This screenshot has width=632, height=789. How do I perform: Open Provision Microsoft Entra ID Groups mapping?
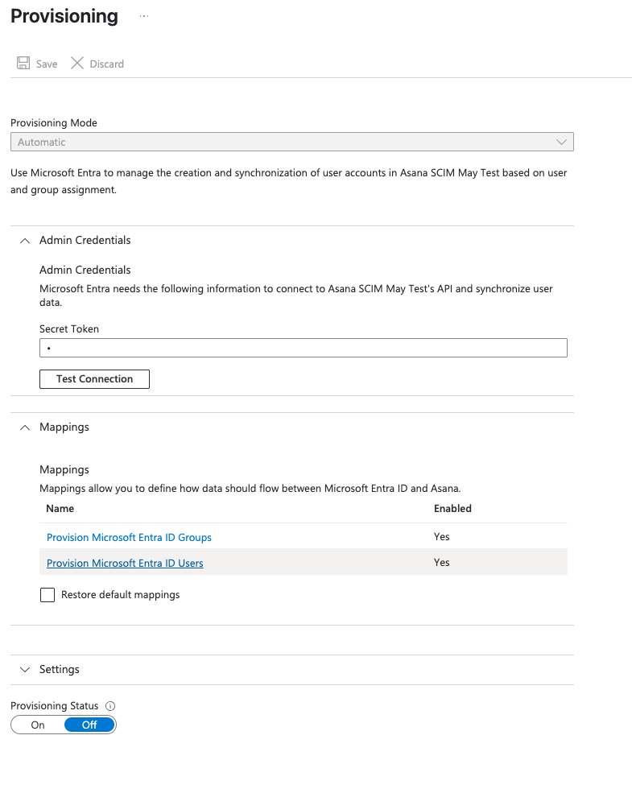[x=129, y=537]
